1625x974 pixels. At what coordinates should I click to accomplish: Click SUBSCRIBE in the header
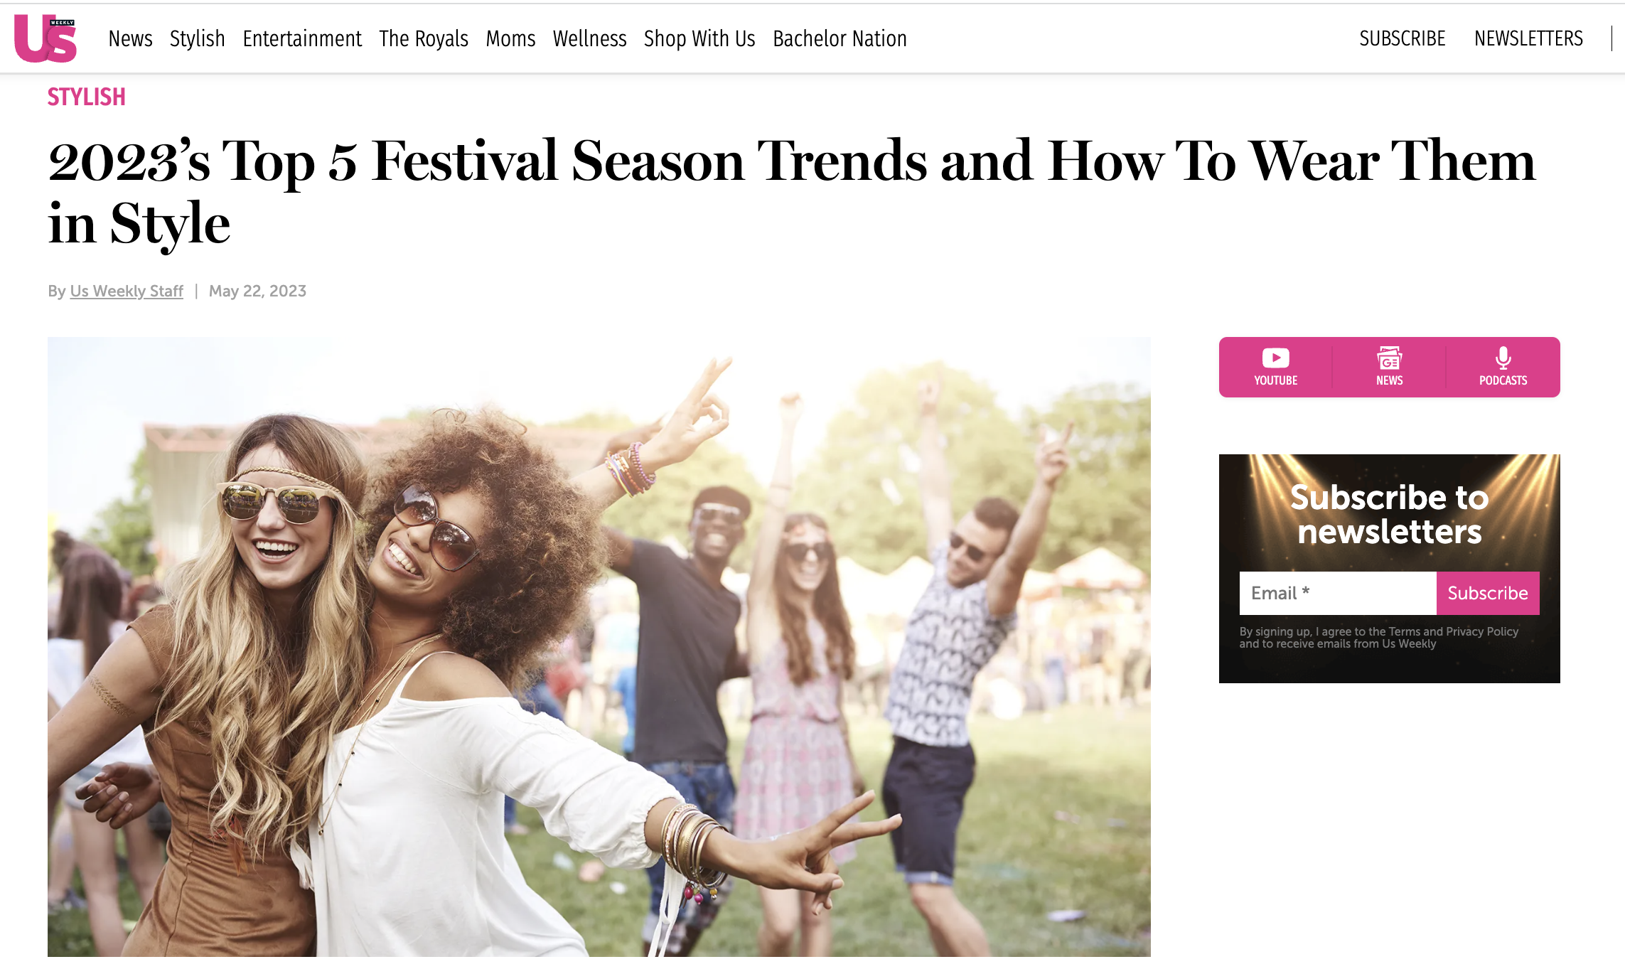click(1403, 38)
